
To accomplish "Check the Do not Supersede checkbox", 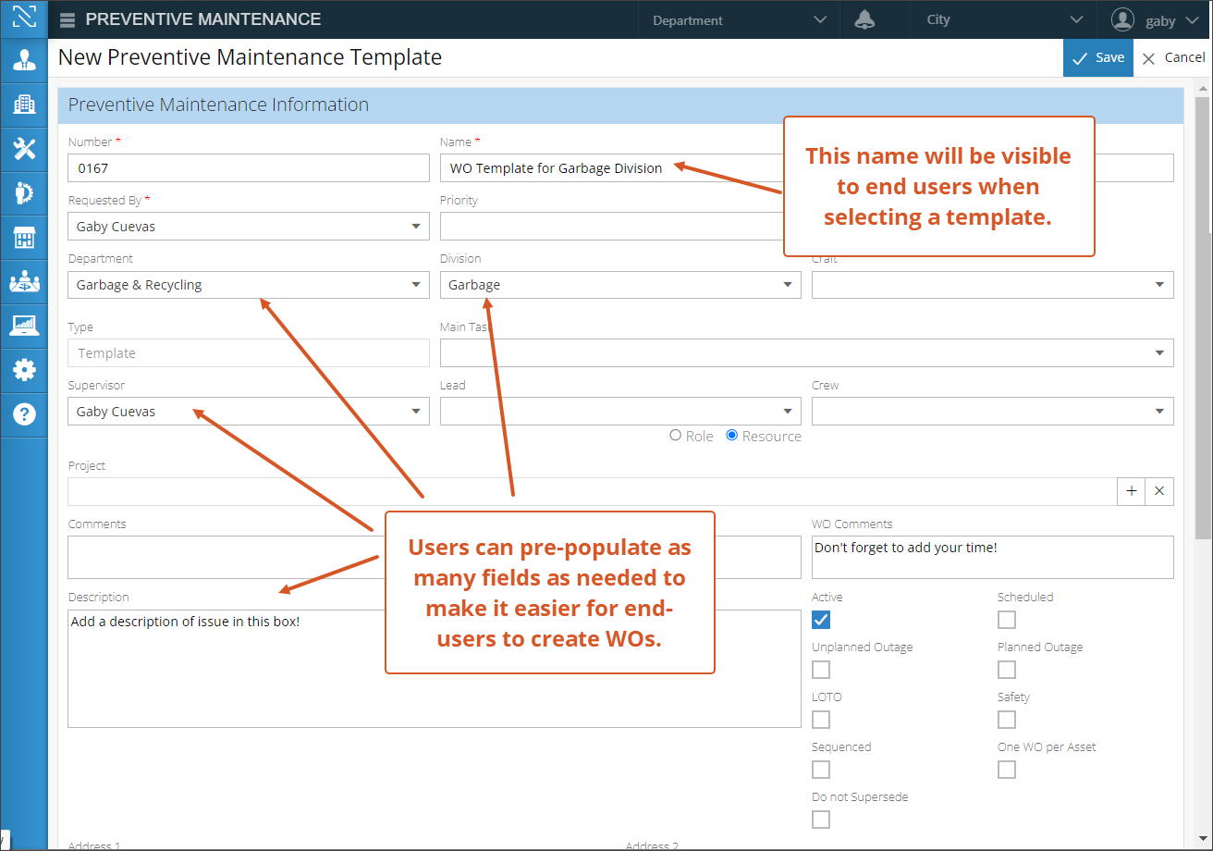I will coord(821,820).
